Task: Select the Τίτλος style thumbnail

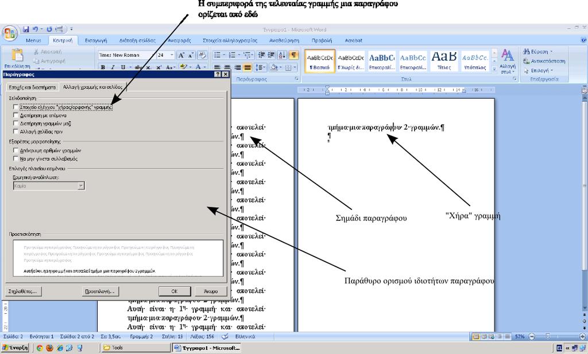Action: click(x=444, y=61)
